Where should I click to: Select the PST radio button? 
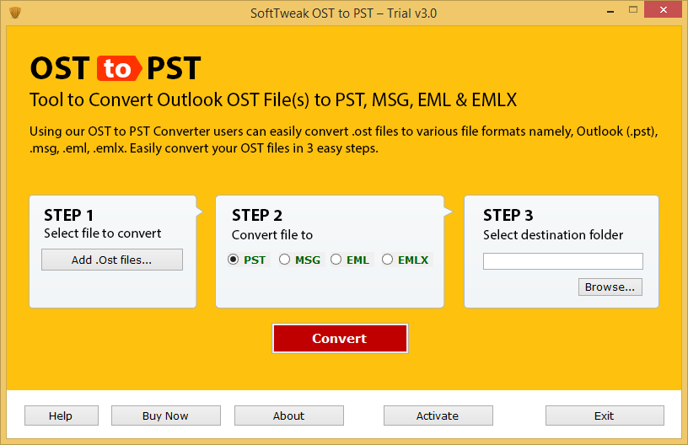[233, 260]
